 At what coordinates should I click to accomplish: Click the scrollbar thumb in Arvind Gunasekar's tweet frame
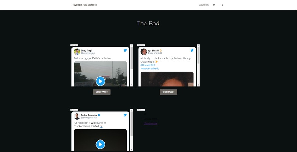tap(132, 124)
